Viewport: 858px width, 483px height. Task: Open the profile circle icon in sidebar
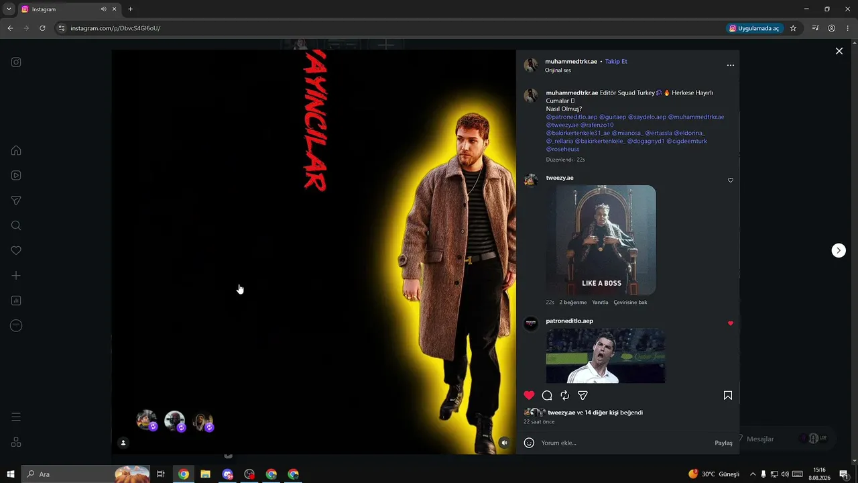[x=16, y=326]
